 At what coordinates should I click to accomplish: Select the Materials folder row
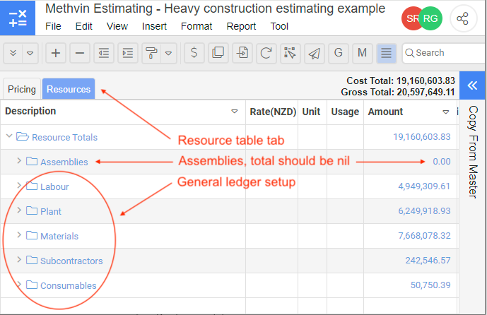coord(59,236)
